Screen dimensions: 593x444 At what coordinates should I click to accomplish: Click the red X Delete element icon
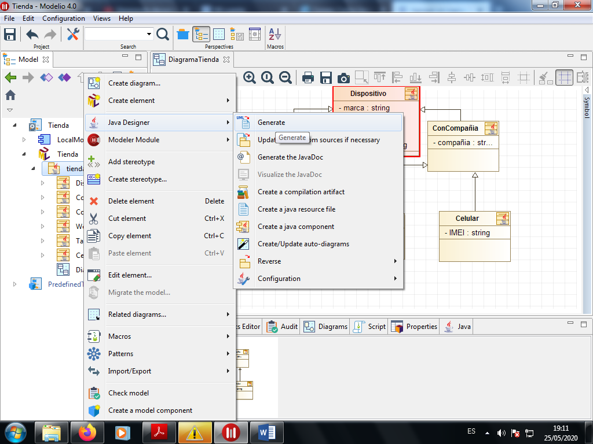pyautogui.click(x=94, y=201)
